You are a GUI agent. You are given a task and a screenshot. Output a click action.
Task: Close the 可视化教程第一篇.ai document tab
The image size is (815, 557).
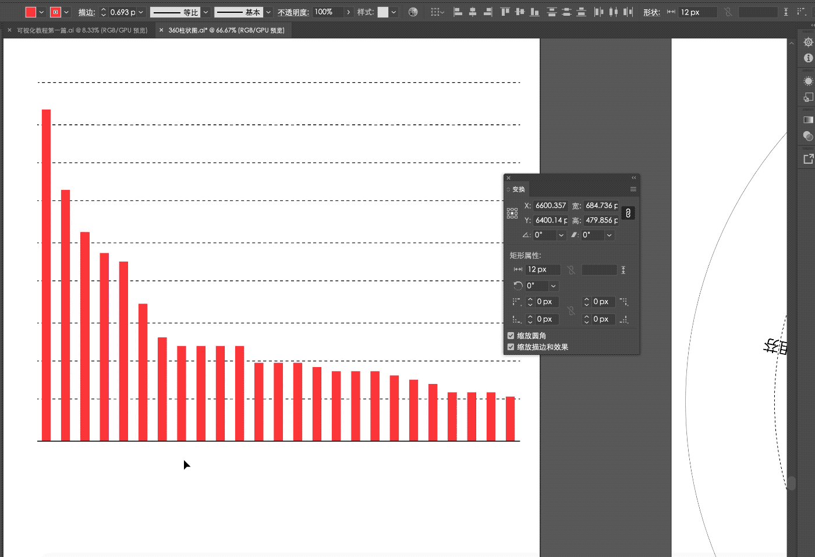[9, 30]
